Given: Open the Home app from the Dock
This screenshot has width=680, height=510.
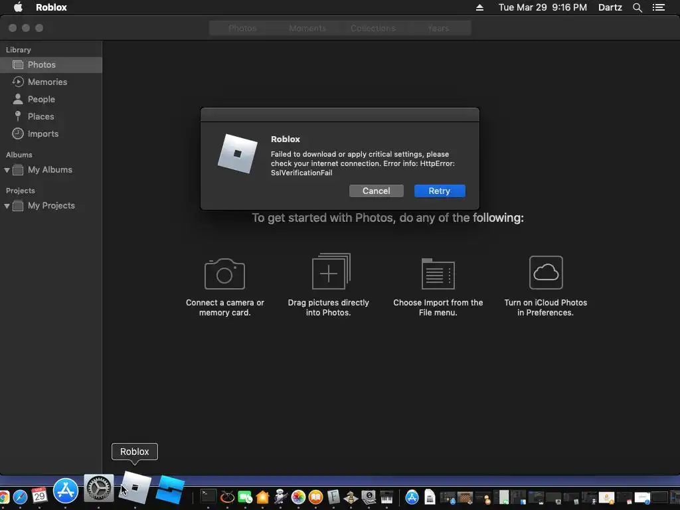Looking at the screenshot, I should 262,497.
